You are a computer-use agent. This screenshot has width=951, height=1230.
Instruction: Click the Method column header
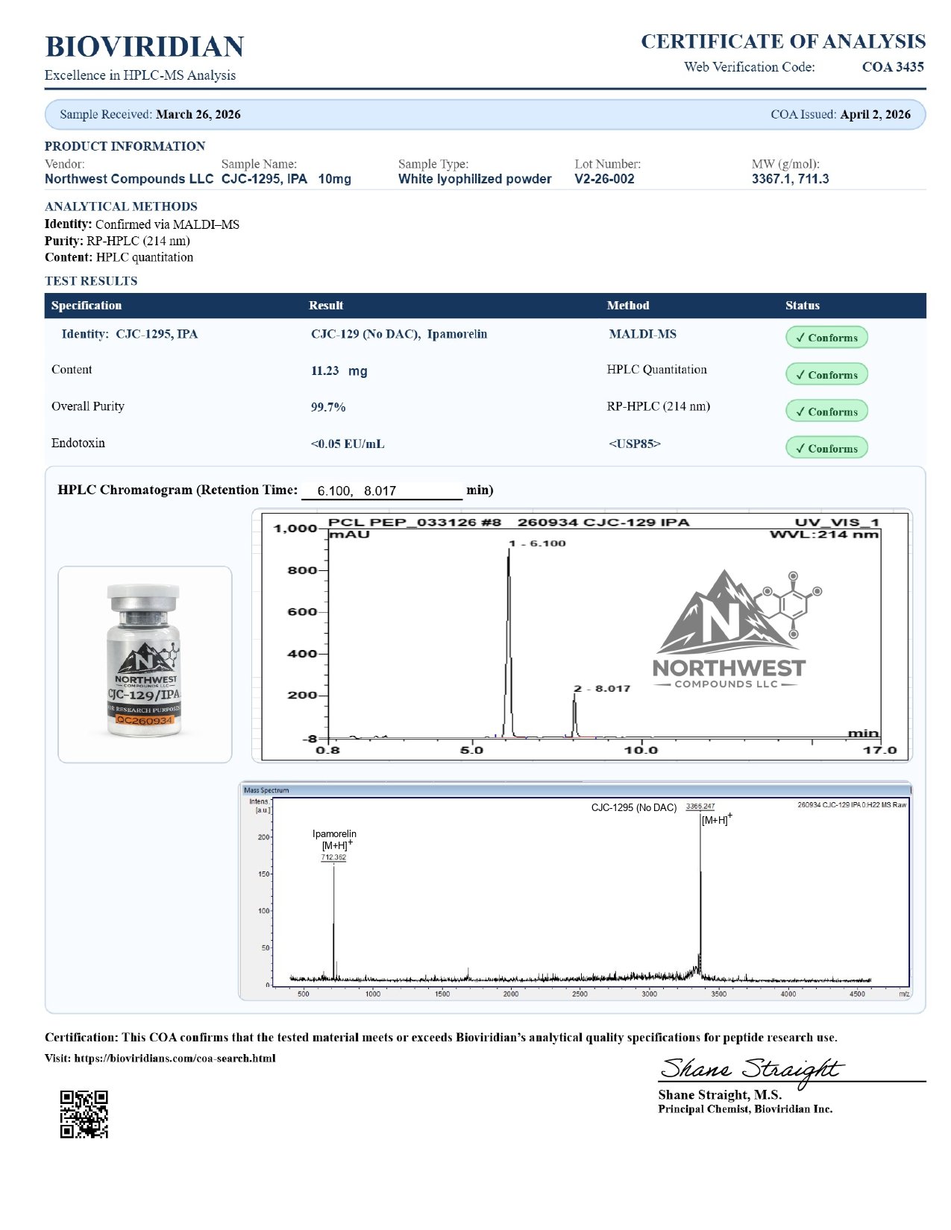[628, 306]
